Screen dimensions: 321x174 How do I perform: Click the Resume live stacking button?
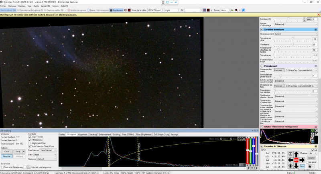(6, 156)
